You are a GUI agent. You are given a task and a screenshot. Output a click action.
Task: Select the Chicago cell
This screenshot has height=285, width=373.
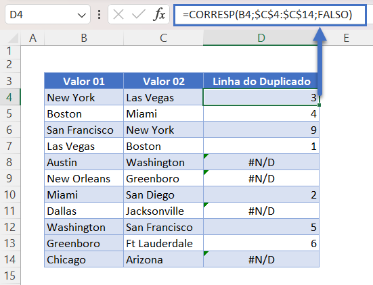[x=84, y=259]
